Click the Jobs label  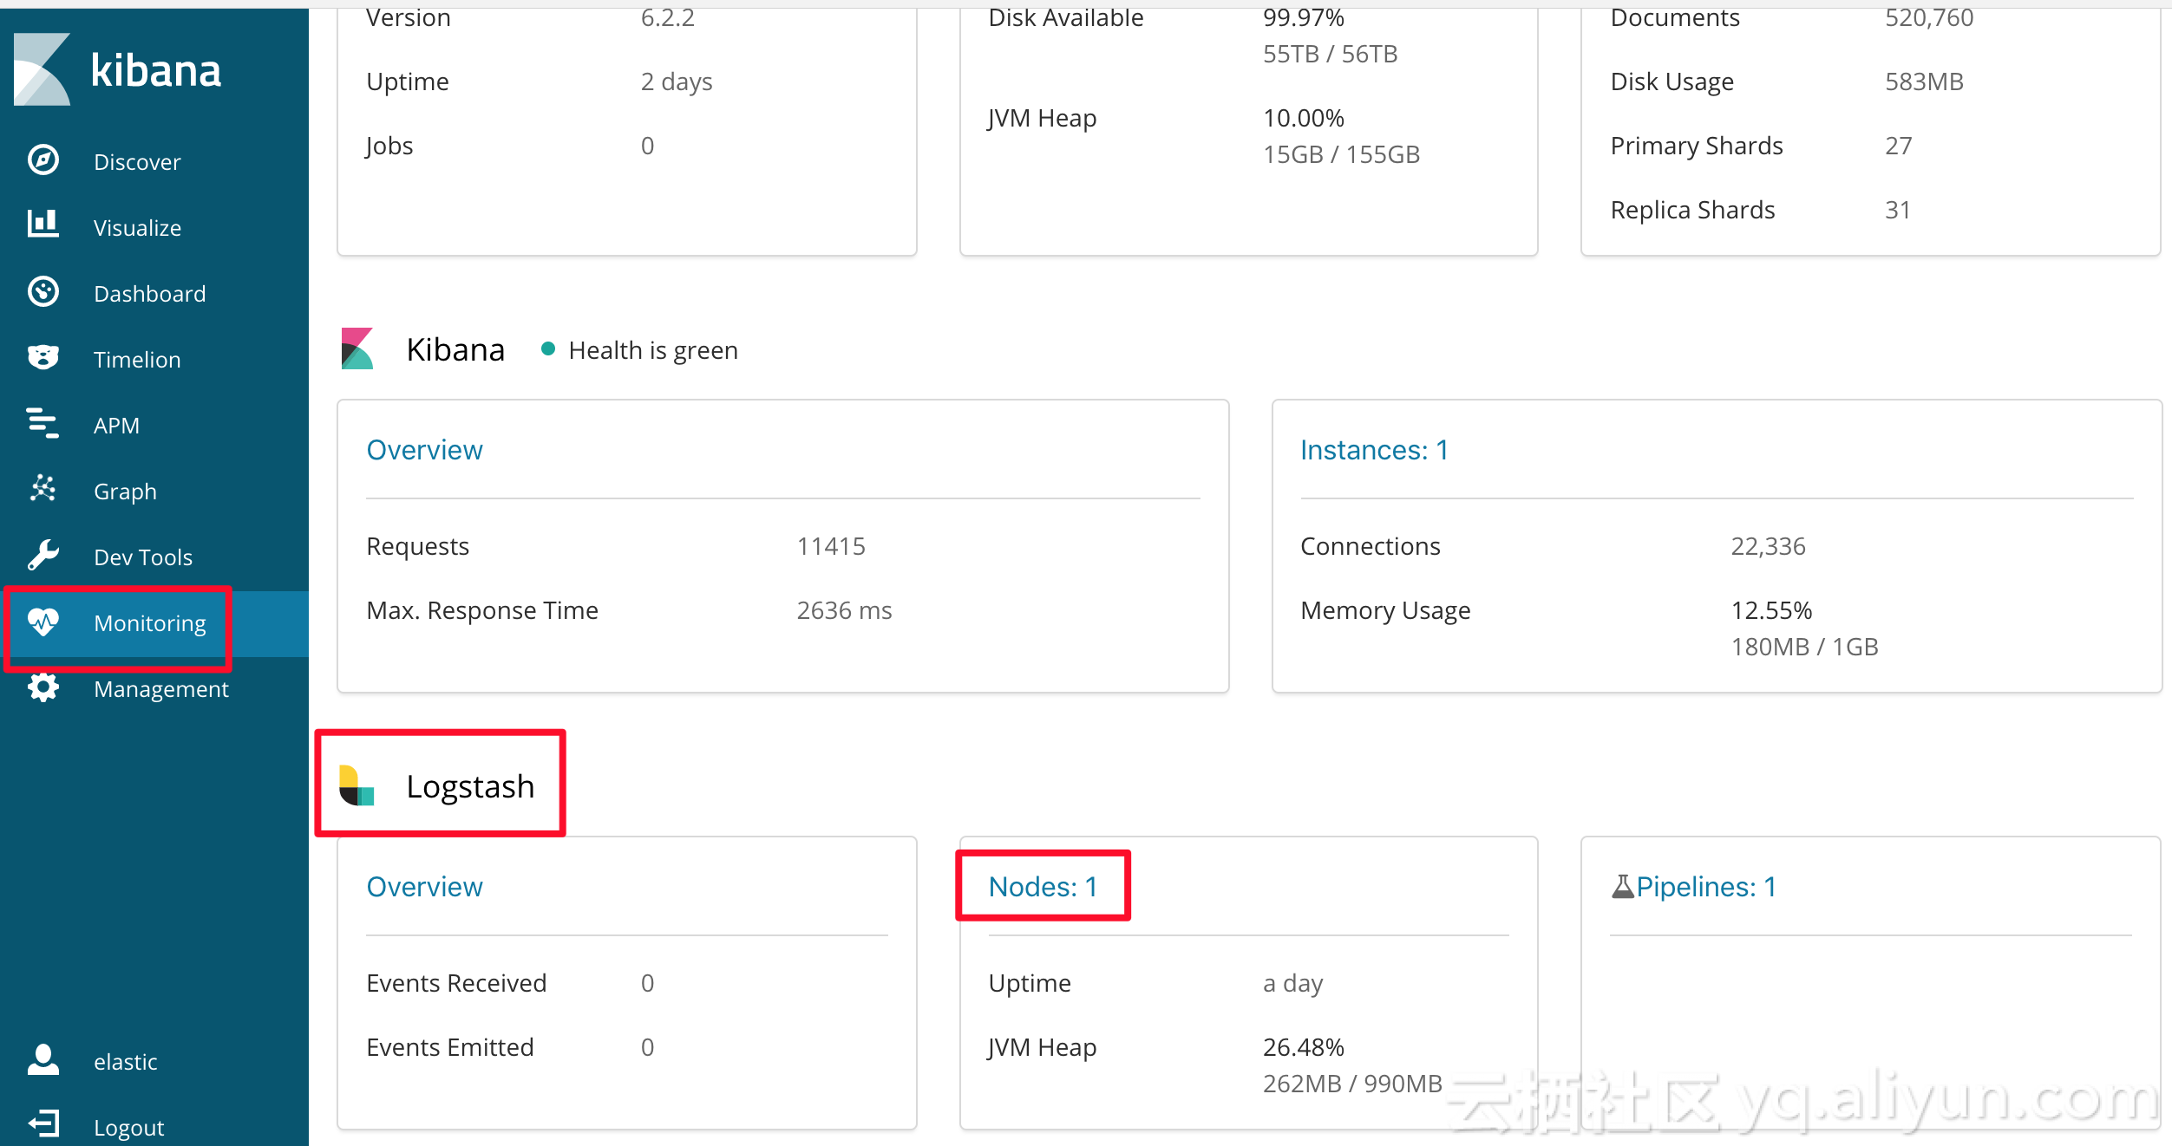click(389, 146)
